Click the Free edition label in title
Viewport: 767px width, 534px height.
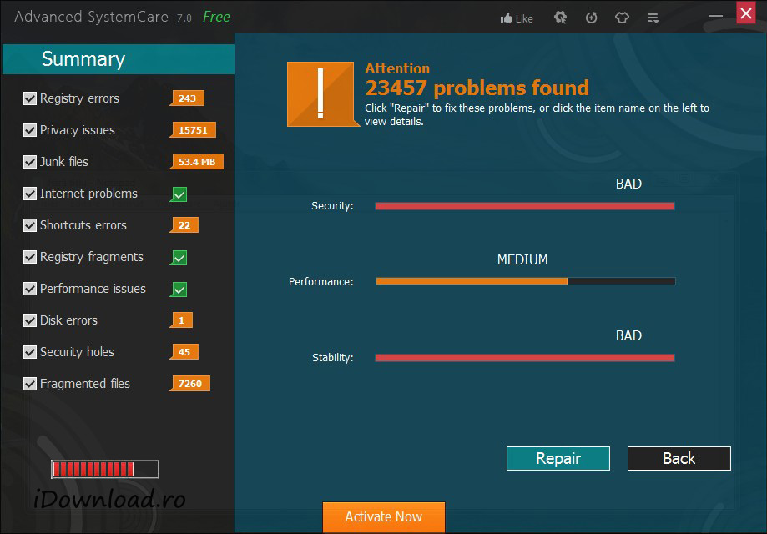[216, 18]
